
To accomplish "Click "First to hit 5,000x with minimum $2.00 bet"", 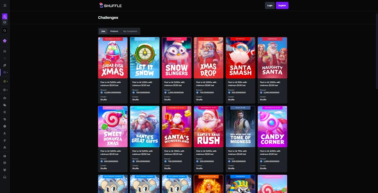I will click(x=111, y=84).
